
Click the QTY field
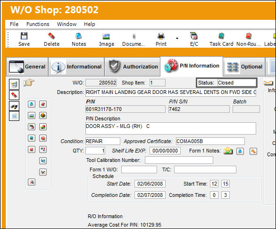tap(95, 151)
